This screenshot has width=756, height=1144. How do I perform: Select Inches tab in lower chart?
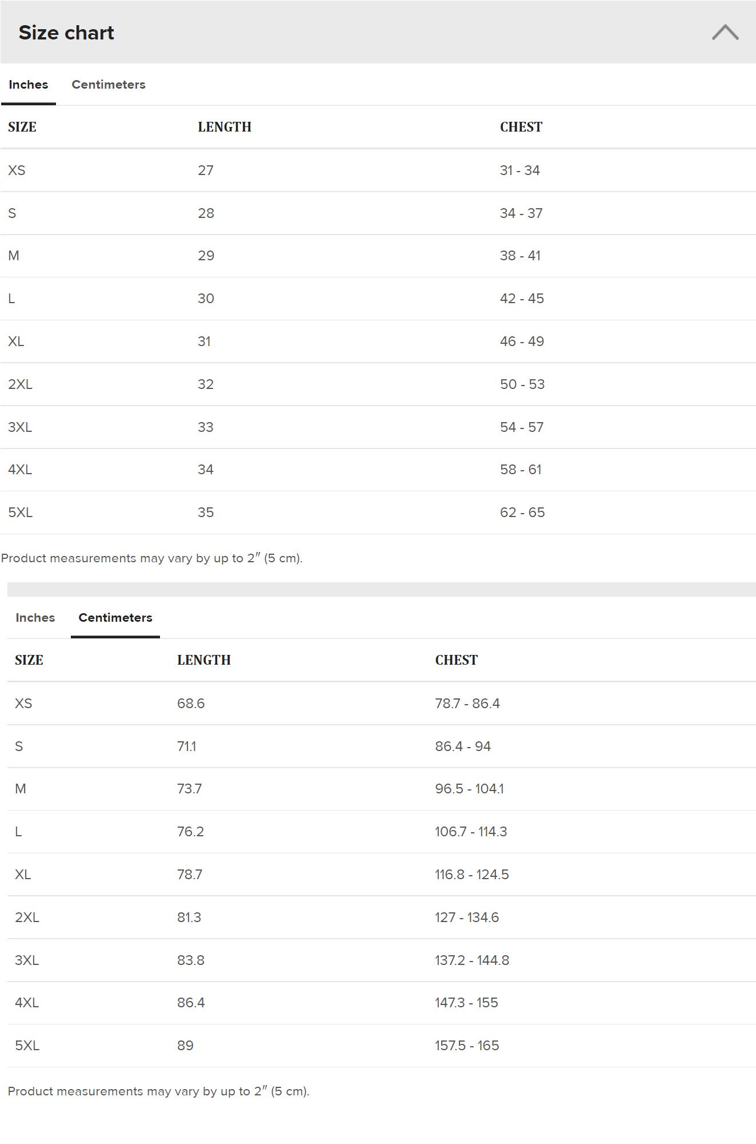point(35,618)
